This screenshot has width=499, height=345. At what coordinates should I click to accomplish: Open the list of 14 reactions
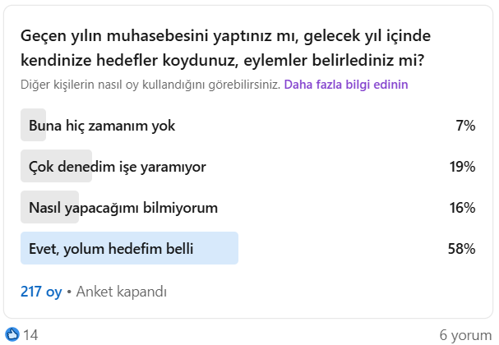coord(30,335)
